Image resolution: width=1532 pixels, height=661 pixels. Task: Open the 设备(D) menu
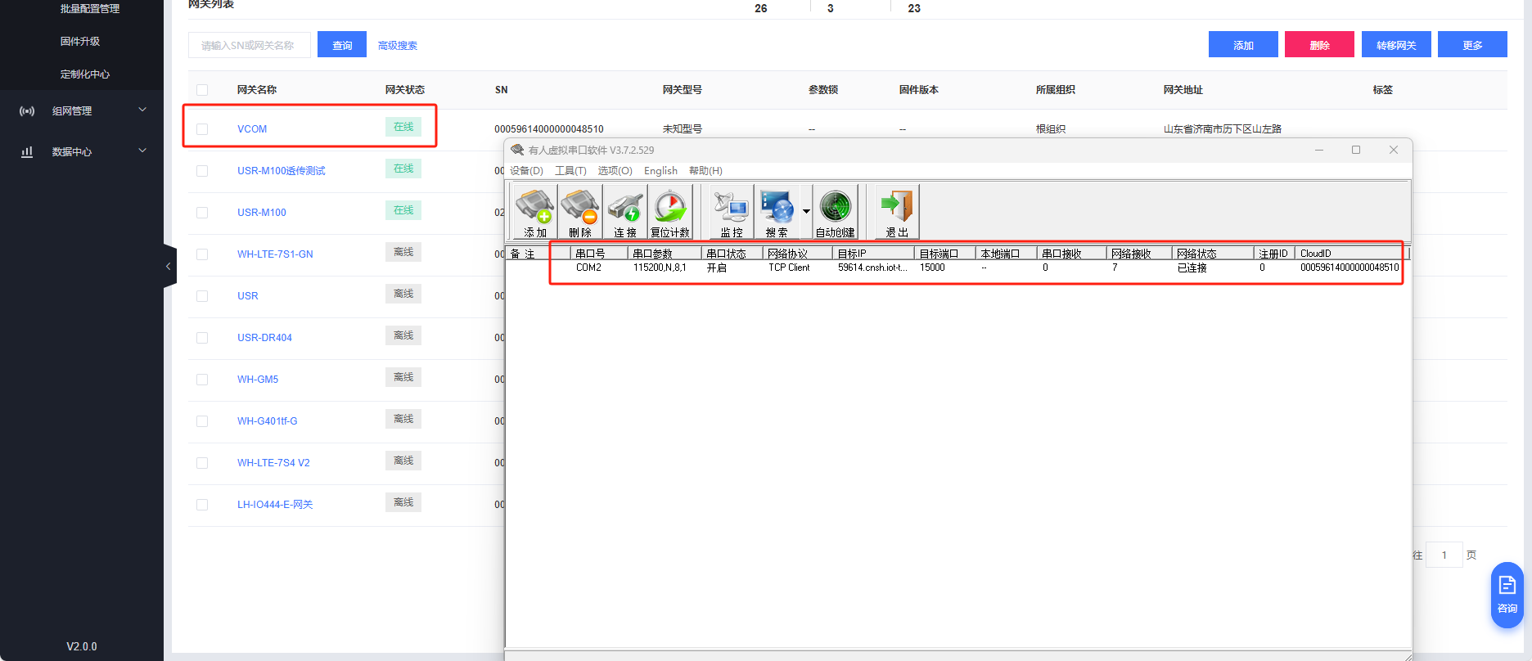(526, 171)
